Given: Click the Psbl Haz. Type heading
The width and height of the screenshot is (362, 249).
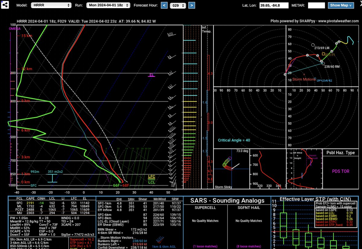Looking at the screenshot, I should coord(341,152).
